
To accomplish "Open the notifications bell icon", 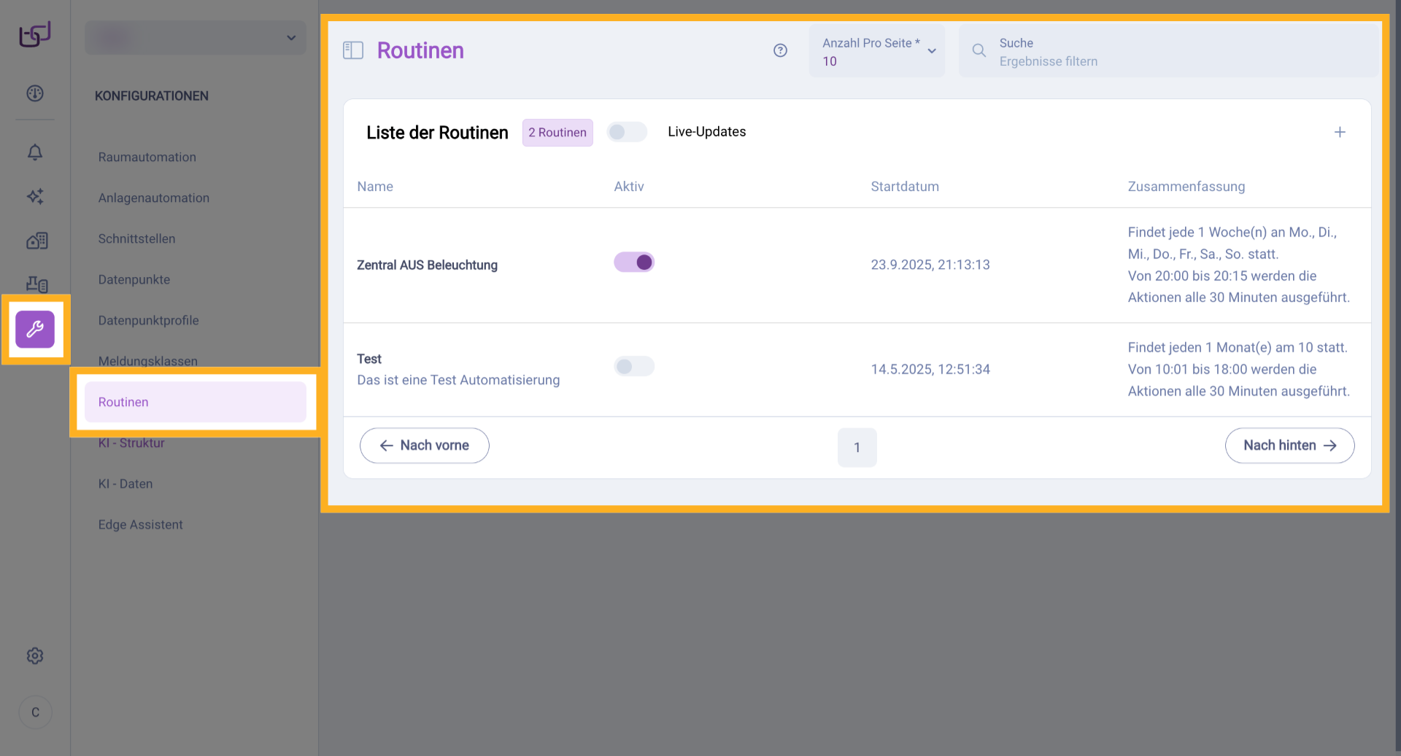I will 35,152.
